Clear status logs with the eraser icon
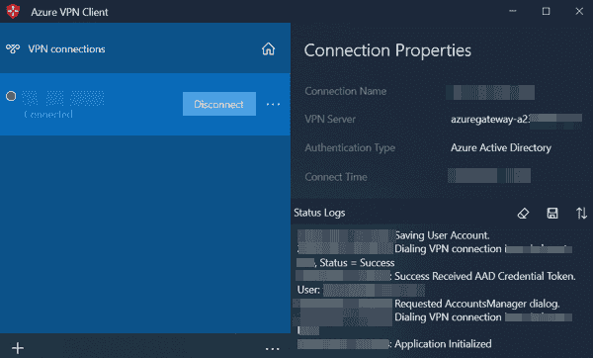 523,213
